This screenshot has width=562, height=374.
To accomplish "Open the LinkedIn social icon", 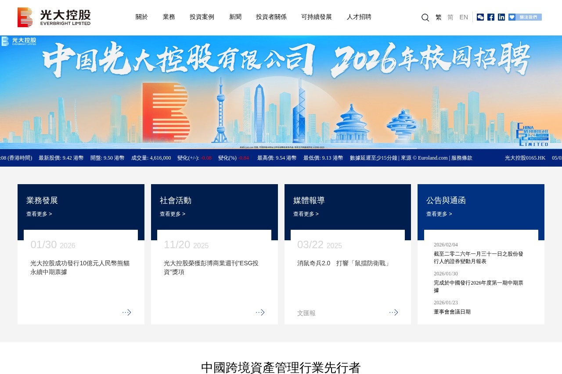I will click(x=501, y=17).
